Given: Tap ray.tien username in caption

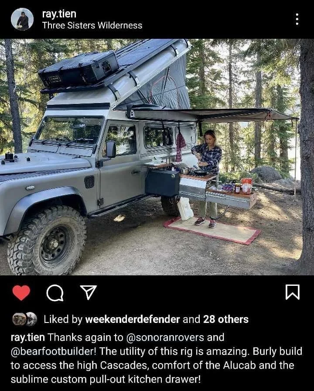Looking at the screenshot, I should click(27, 337).
